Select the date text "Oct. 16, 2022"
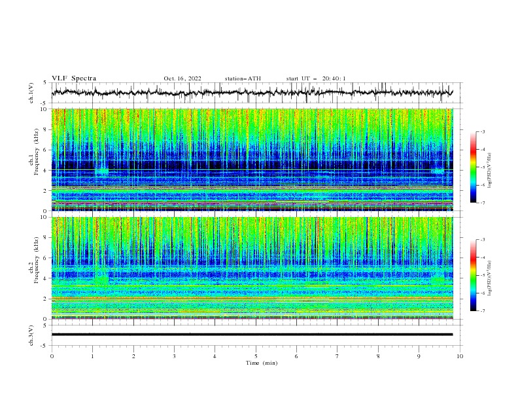 (182, 78)
